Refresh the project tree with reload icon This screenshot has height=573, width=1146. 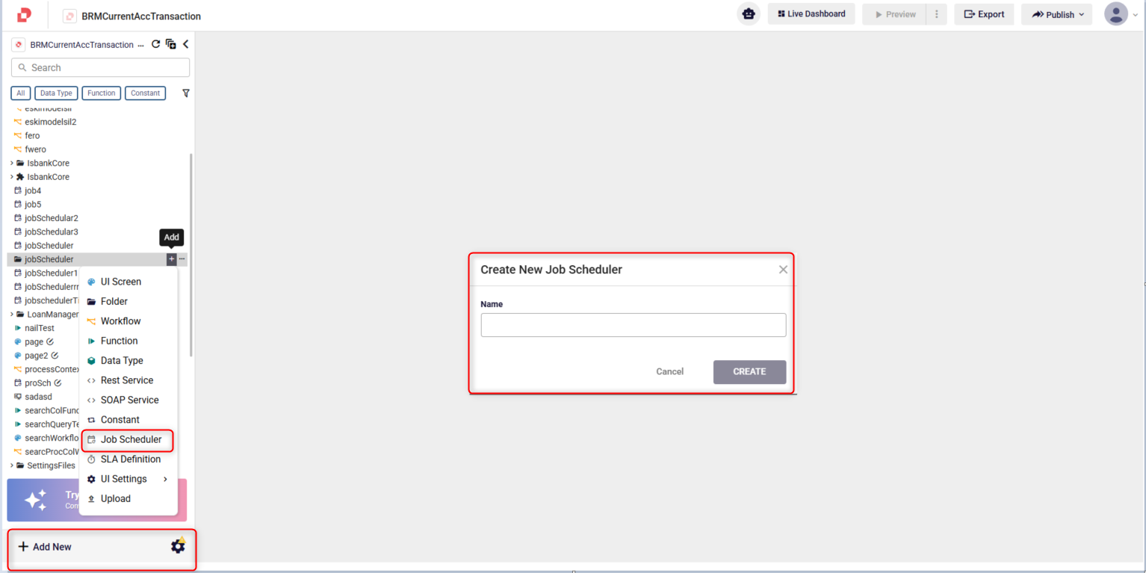pyautogui.click(x=156, y=44)
